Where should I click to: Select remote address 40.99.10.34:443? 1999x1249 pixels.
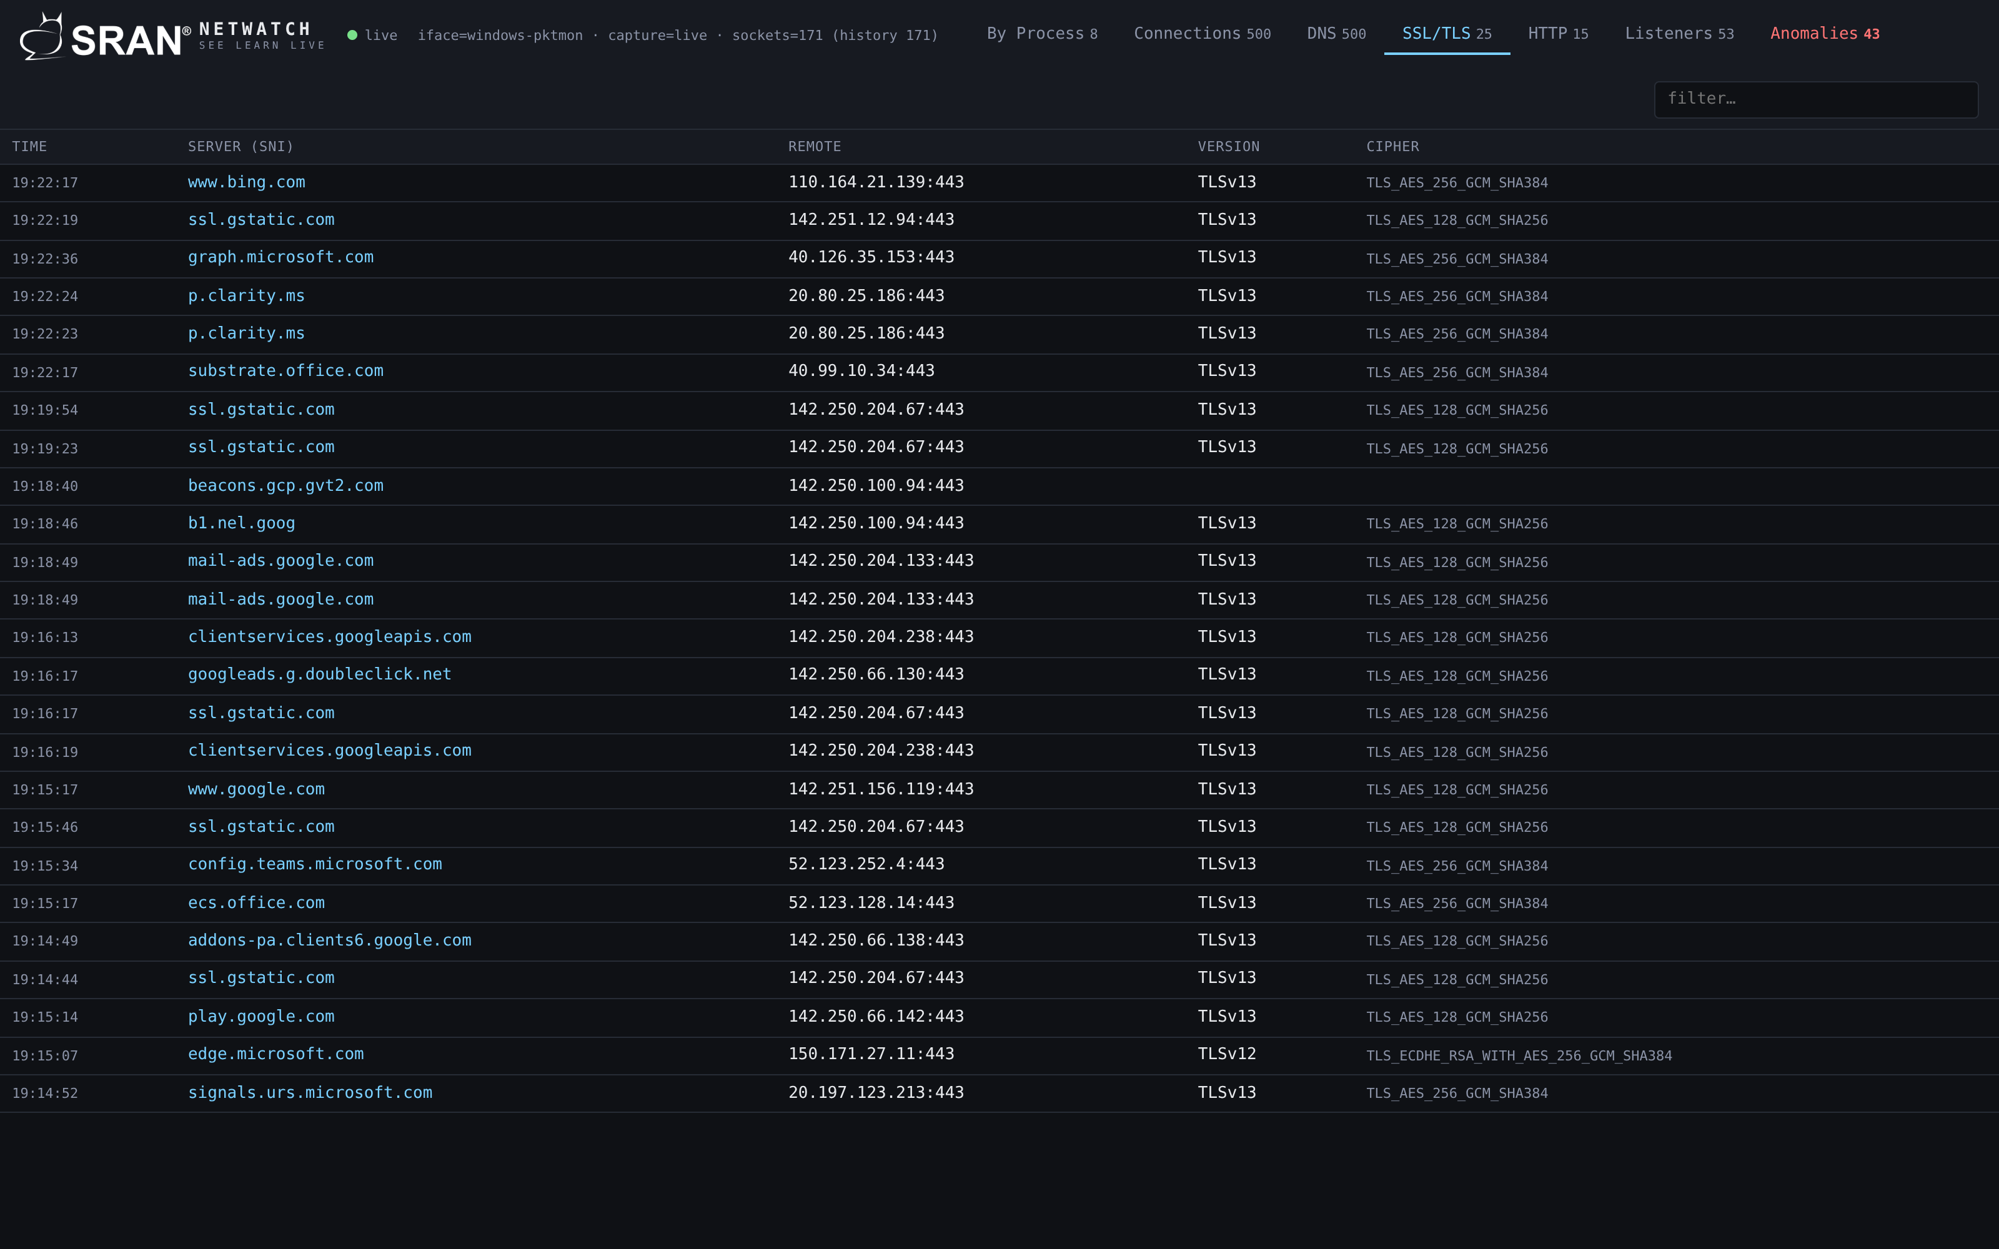861,372
